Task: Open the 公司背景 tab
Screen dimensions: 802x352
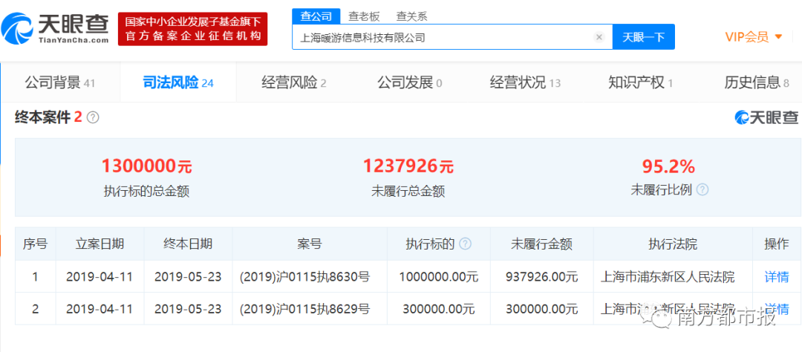Action: point(60,82)
